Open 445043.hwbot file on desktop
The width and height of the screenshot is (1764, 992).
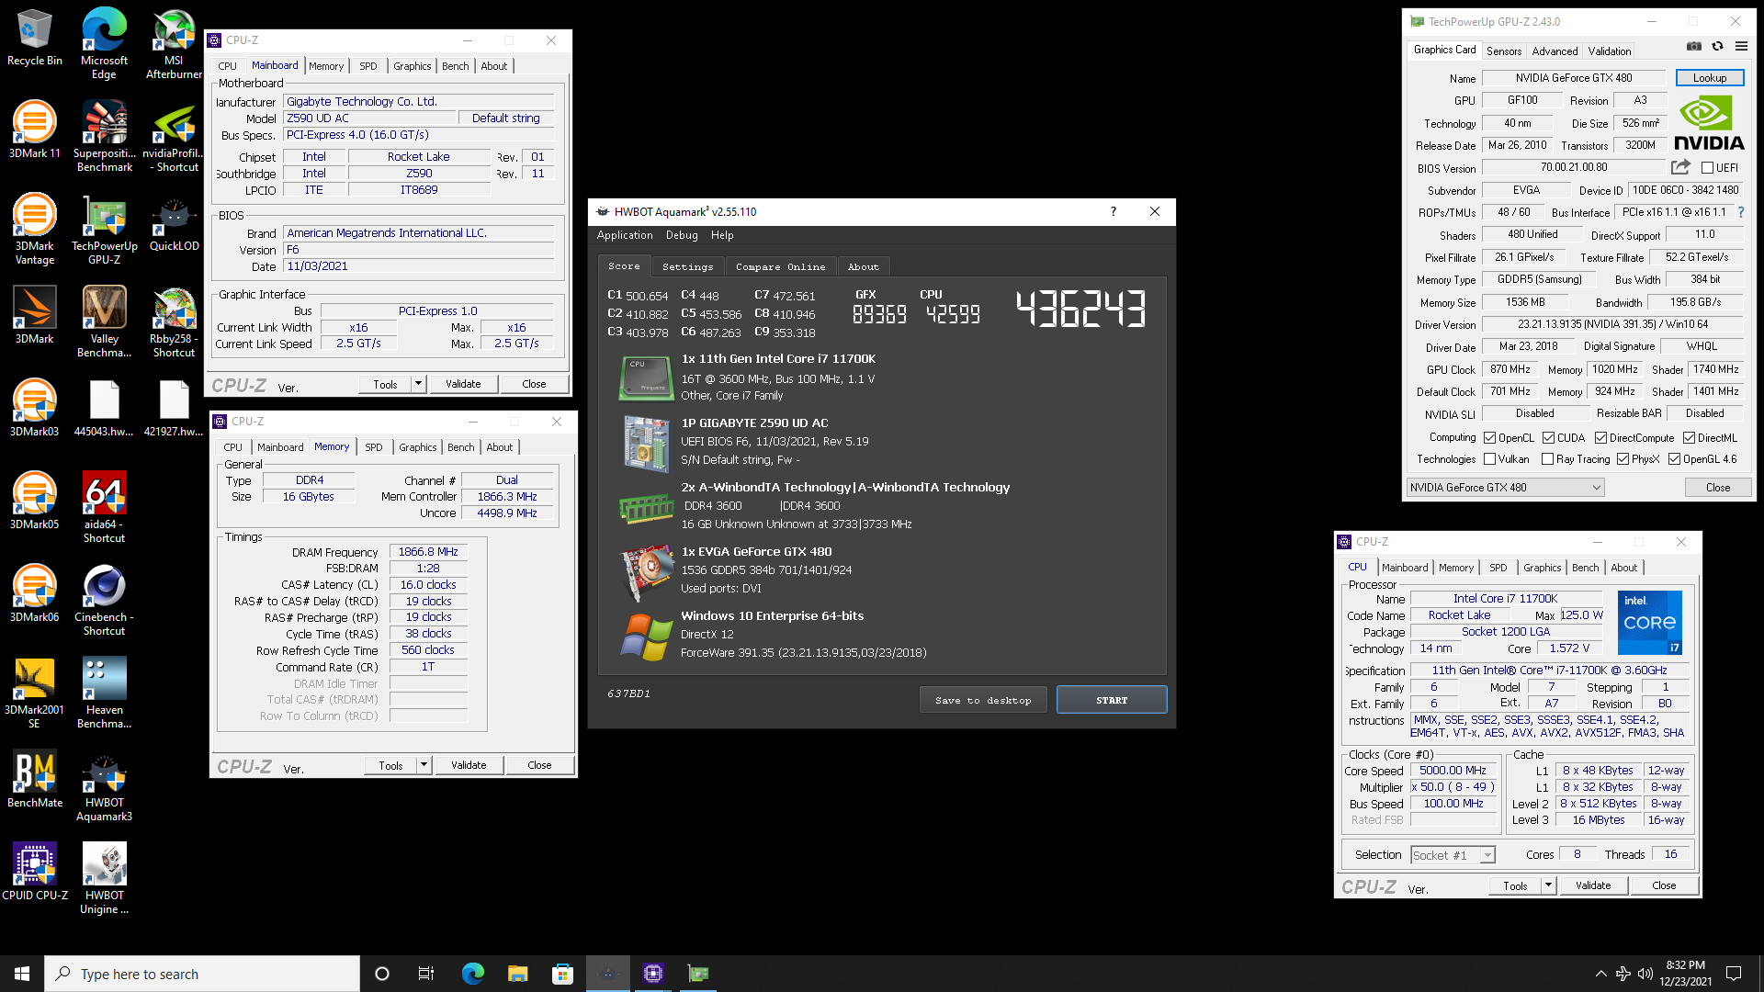point(104,408)
